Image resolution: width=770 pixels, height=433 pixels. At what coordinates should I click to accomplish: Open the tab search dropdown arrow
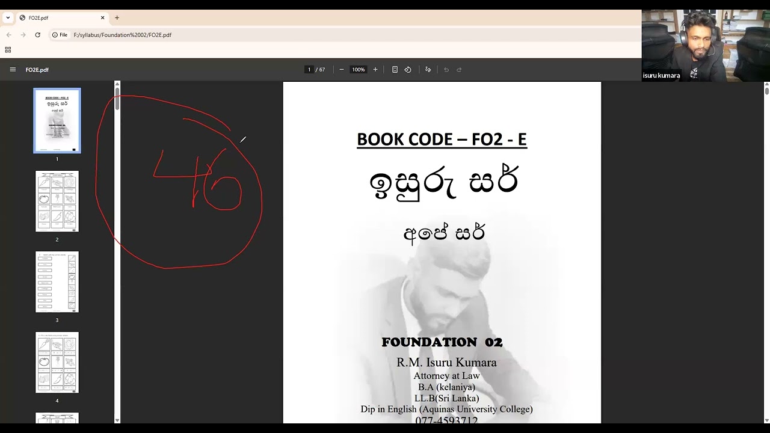(x=8, y=18)
